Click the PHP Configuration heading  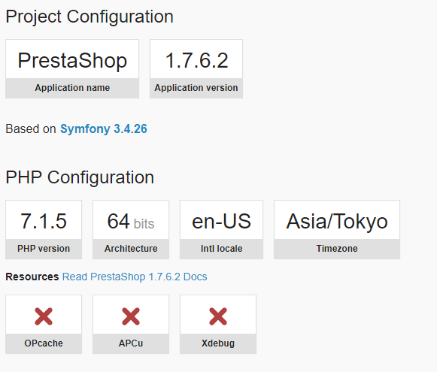coord(80,177)
